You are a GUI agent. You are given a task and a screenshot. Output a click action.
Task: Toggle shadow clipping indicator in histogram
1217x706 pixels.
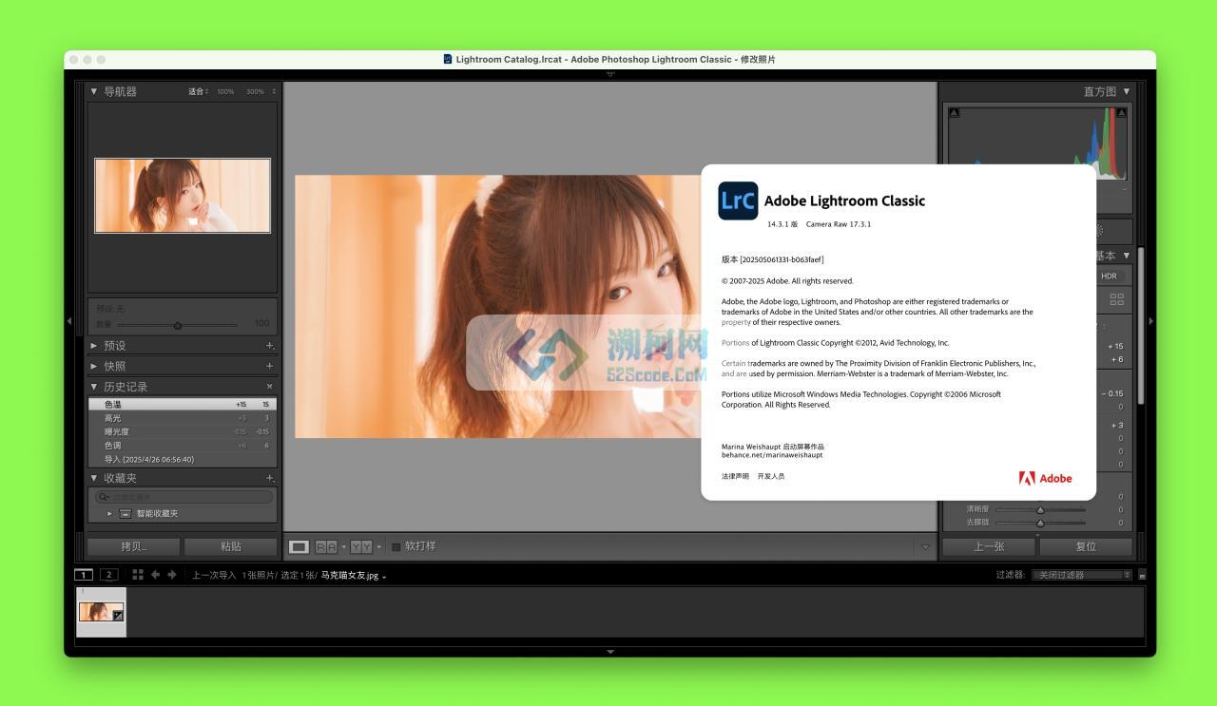955,113
